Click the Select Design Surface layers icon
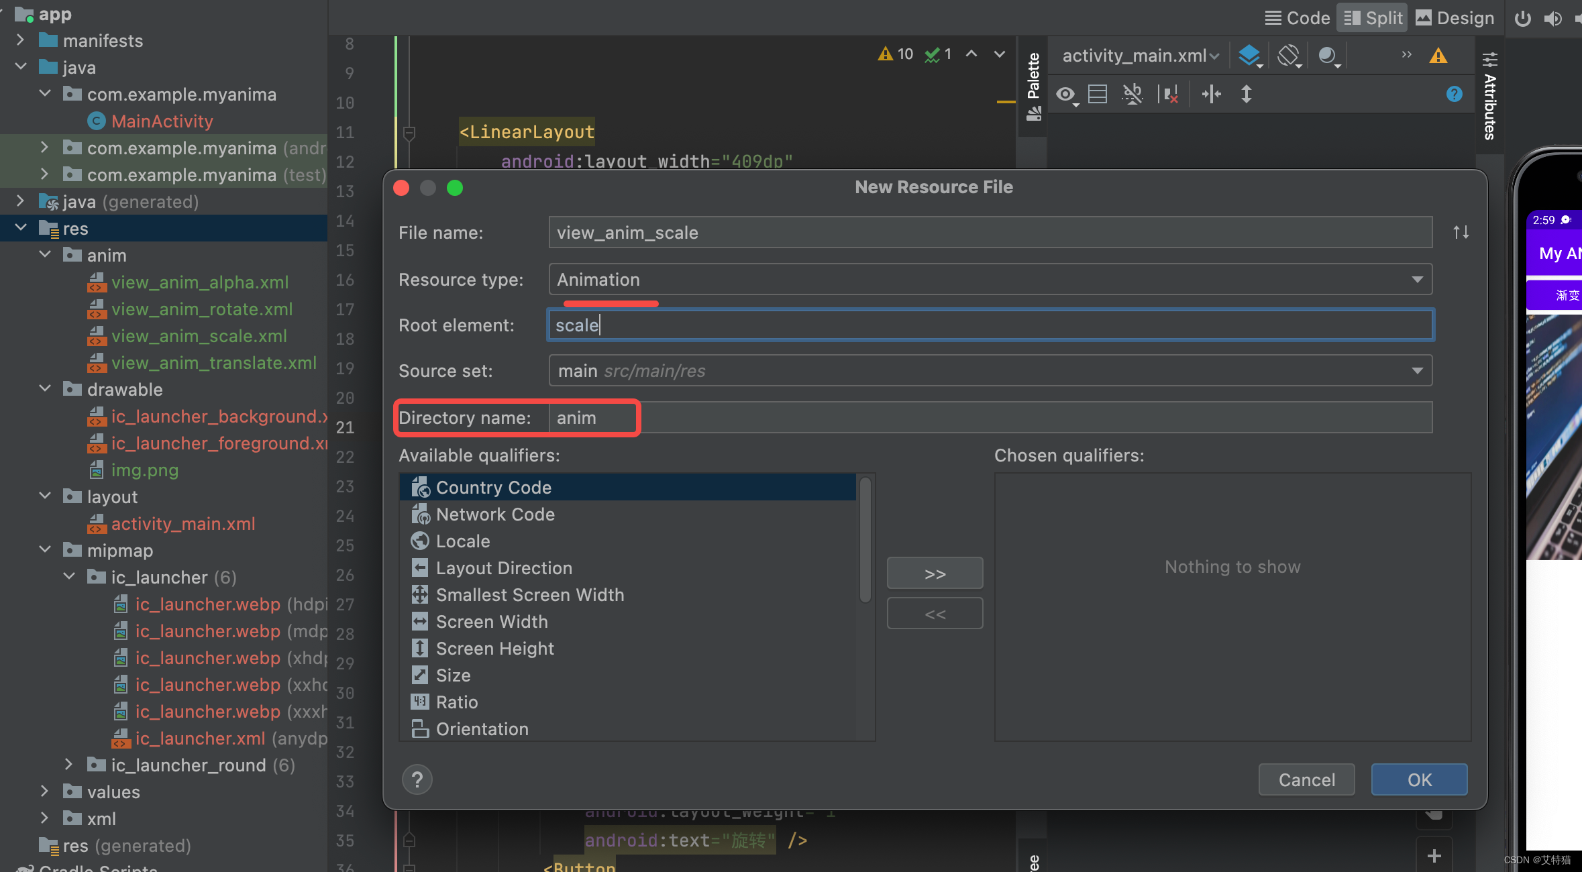 point(1249,56)
